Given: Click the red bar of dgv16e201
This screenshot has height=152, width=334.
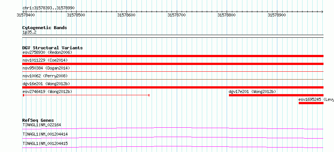Looking at the screenshot, I should coord(173,87).
